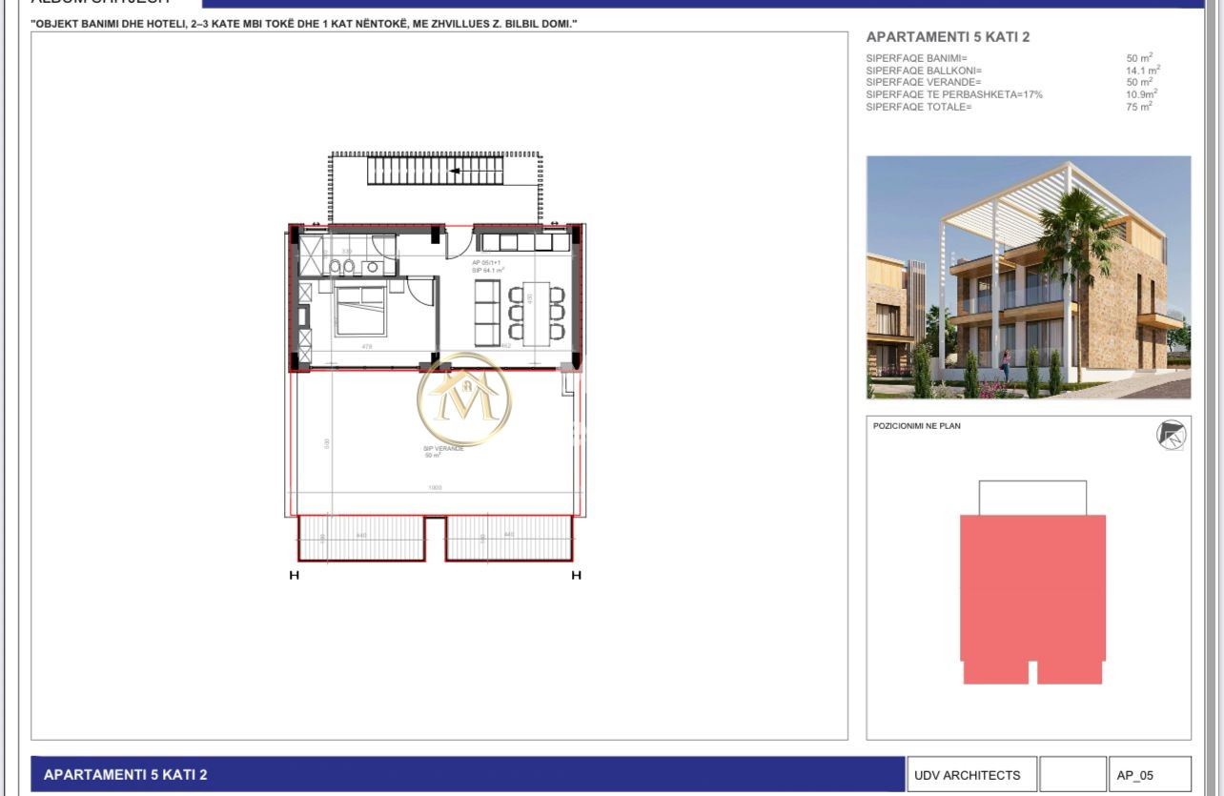
Task: Click the "SIPERFAQE TE PERBASHKETA=17%" label
Action: pos(954,94)
